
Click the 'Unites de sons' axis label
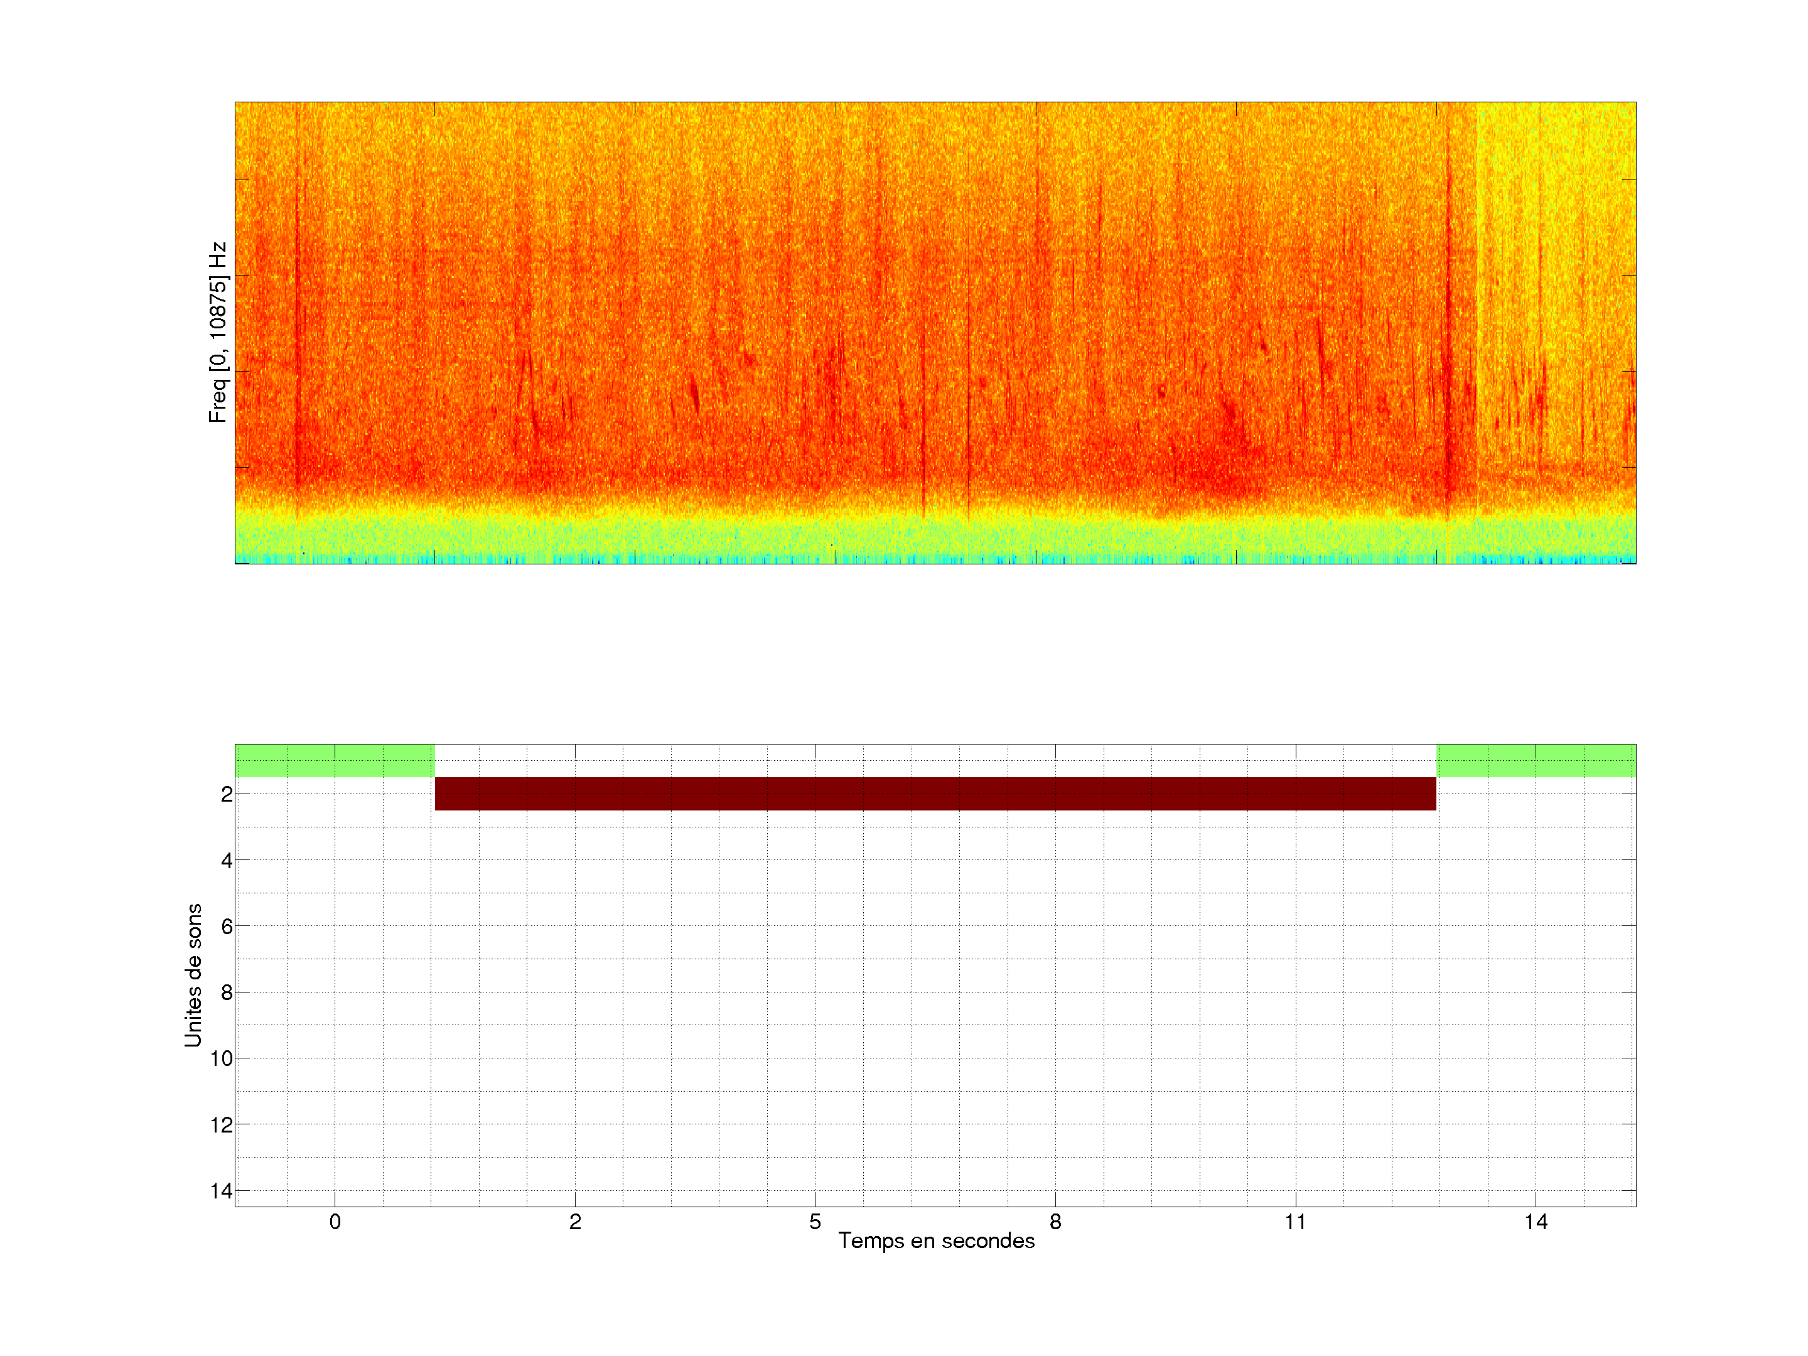(193, 975)
